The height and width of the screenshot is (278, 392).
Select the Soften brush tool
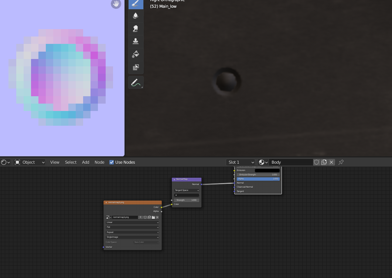tap(136, 15)
